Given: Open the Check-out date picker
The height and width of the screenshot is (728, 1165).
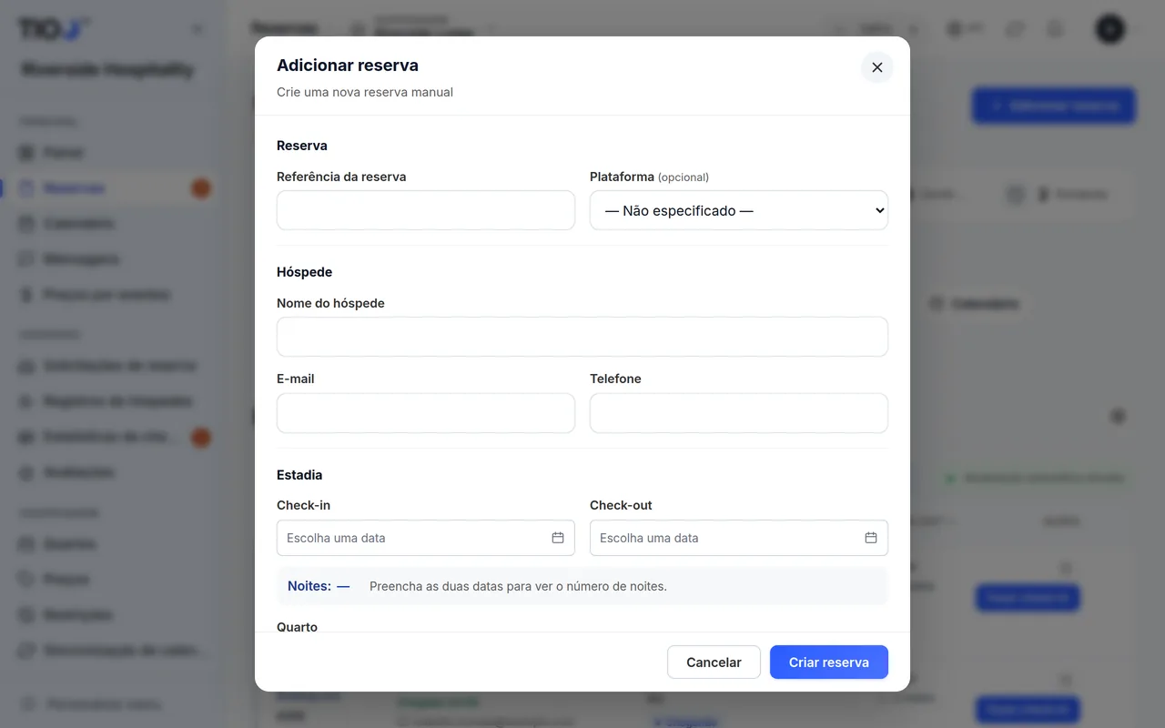Looking at the screenshot, I should pos(739,538).
